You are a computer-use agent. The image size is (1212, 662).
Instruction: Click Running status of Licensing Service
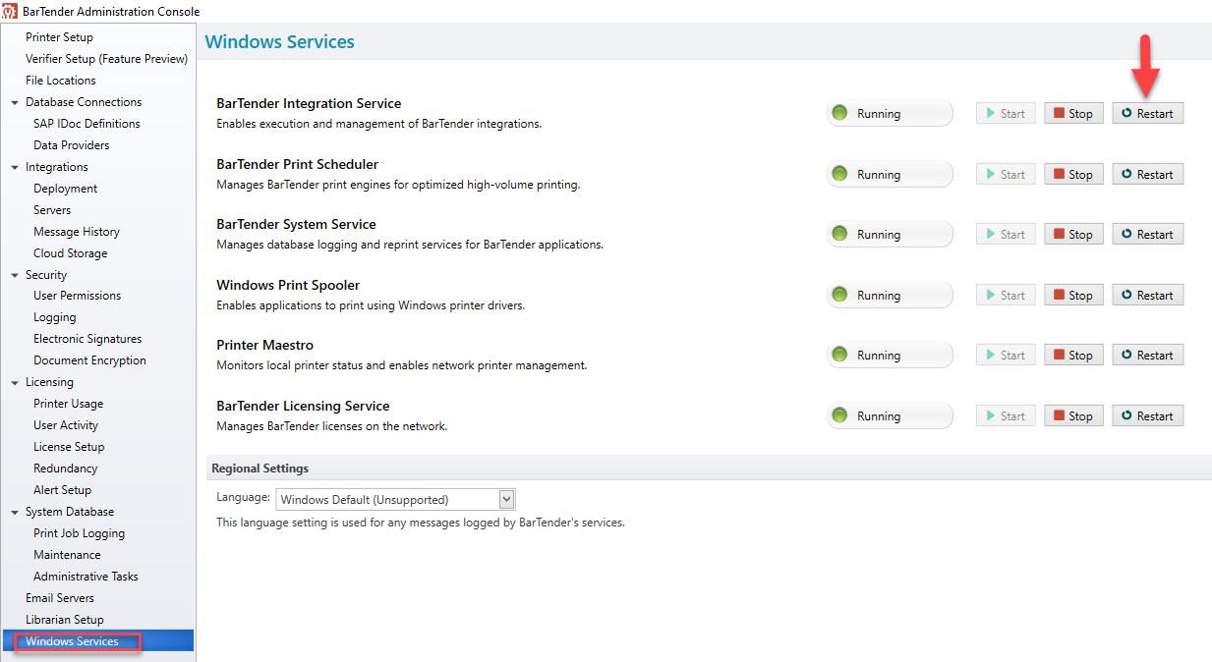890,416
